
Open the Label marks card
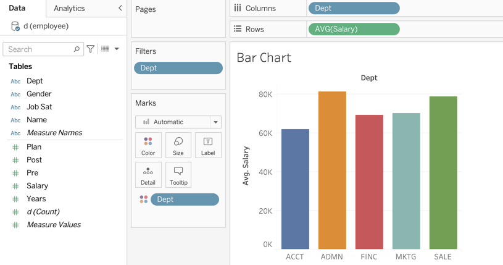[x=208, y=145]
